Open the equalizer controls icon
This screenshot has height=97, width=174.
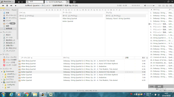[160, 5]
